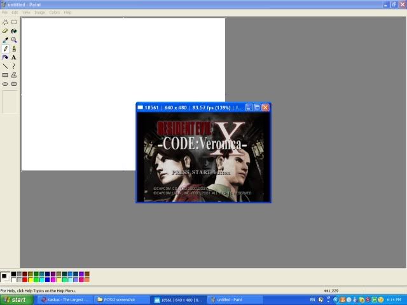This screenshot has height=305, width=407.
Task: Open the Help menu in Paint
Action: [67, 13]
